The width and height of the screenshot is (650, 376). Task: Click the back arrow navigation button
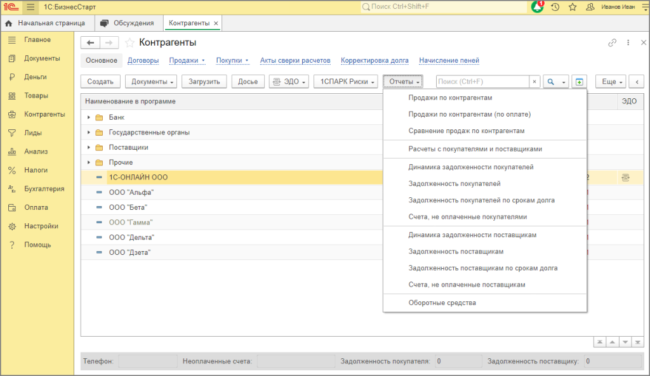pyautogui.click(x=91, y=42)
